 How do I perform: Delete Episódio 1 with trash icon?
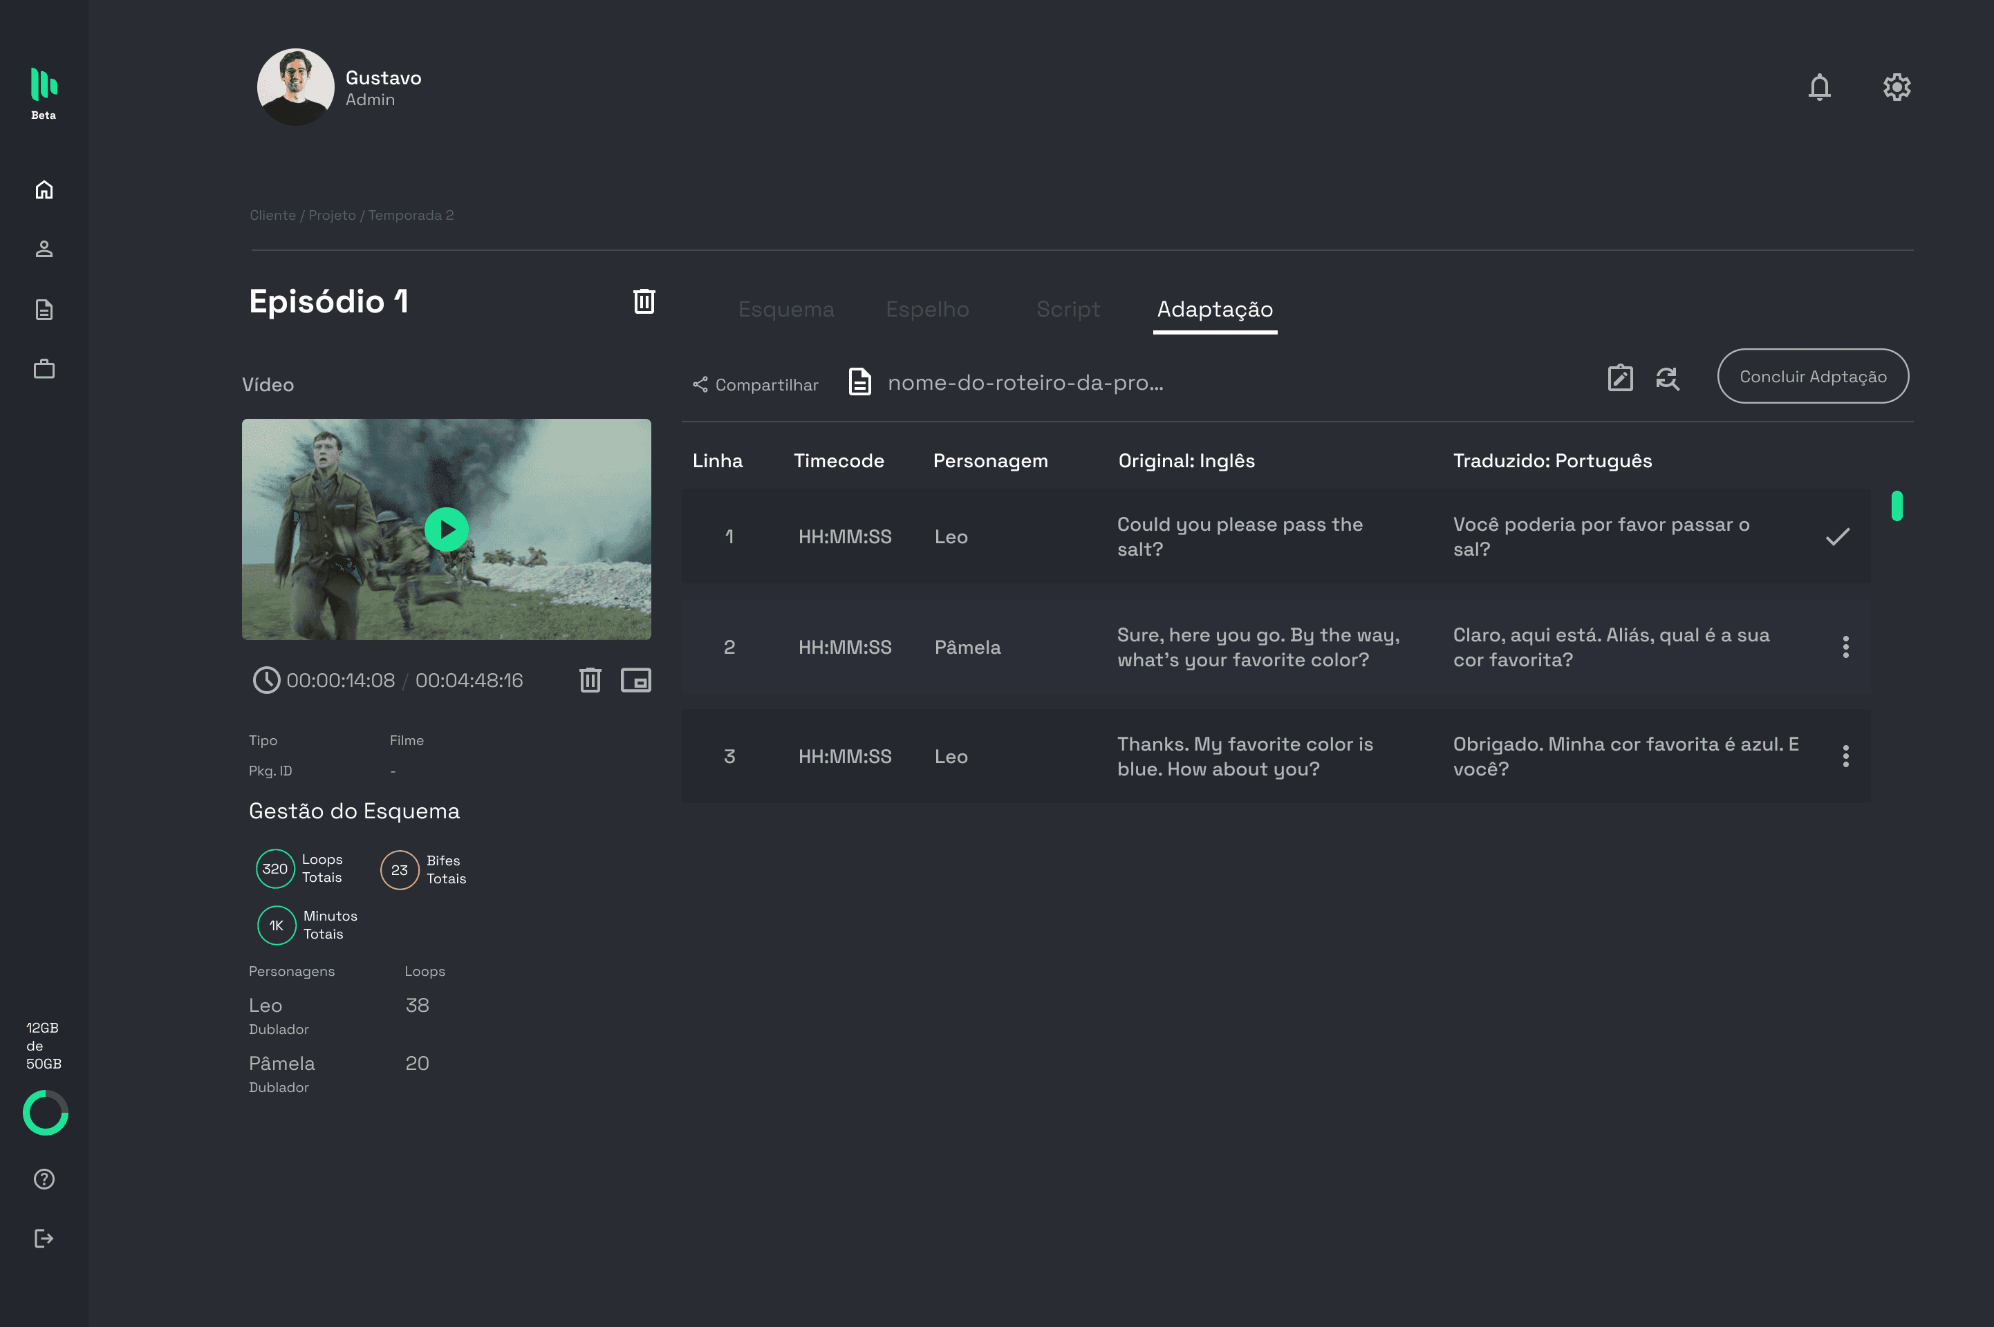click(644, 301)
